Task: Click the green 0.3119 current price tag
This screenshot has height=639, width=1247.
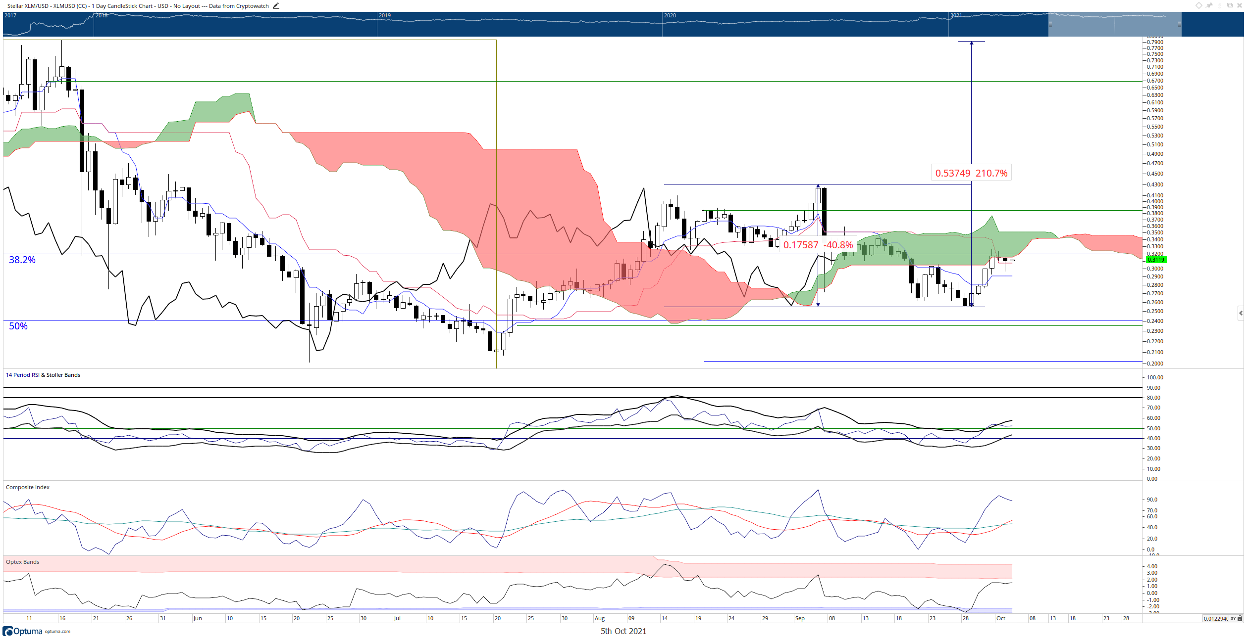Action: point(1156,260)
